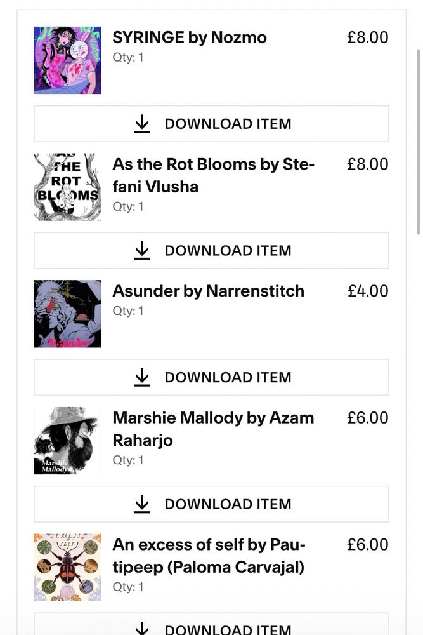Click download arrow icon under SYRINGE
Image resolution: width=423 pixels, height=635 pixels.
tap(142, 124)
